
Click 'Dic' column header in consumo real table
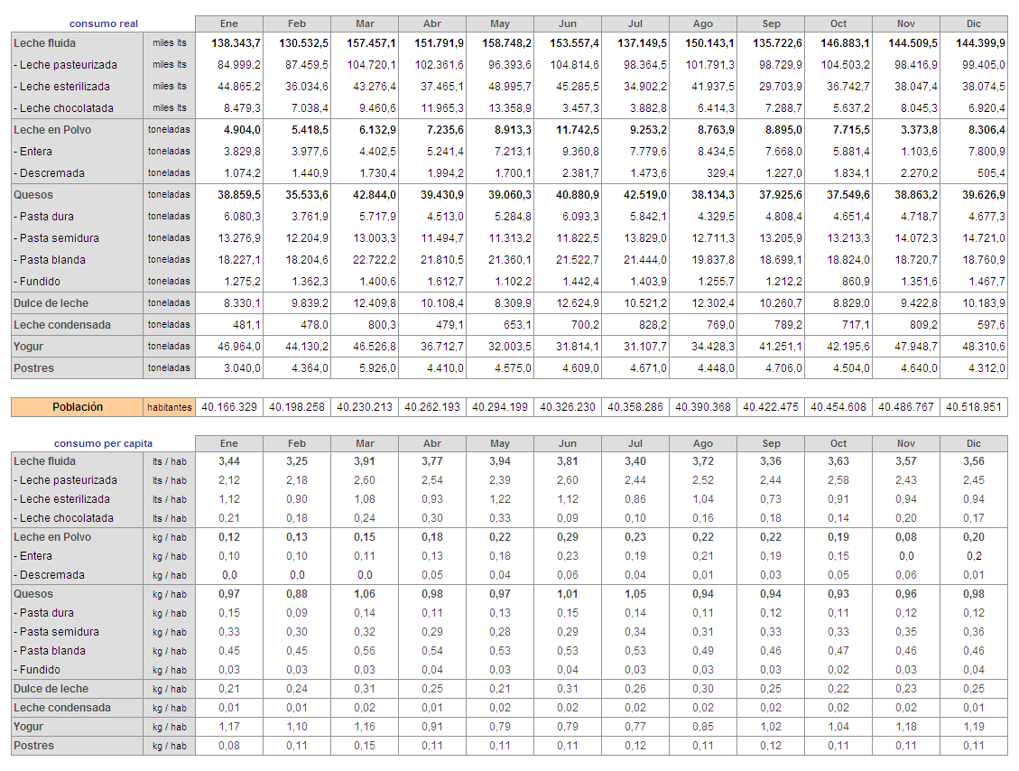974,23
